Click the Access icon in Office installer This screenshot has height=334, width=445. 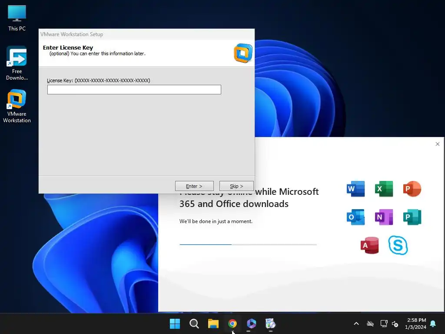click(x=369, y=245)
